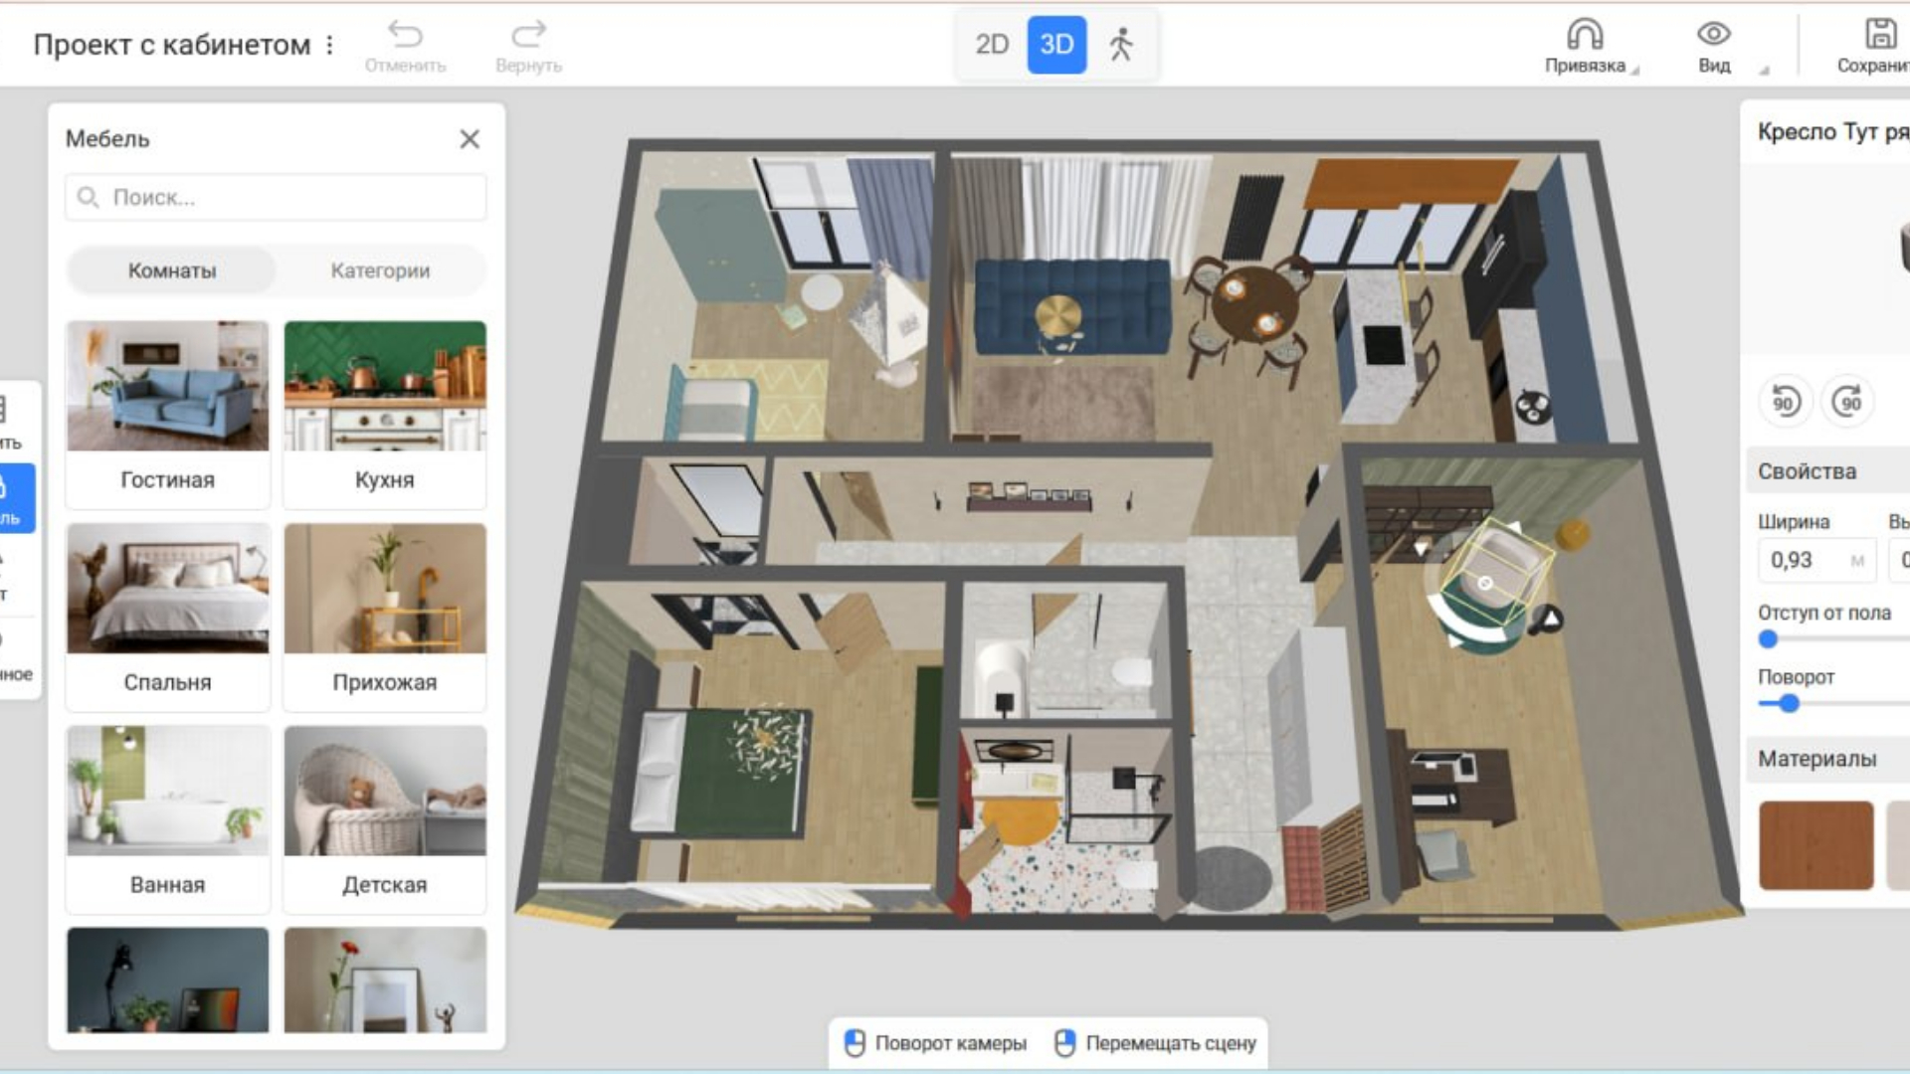Screen dimensions: 1910x1074
Task: Open the Материалы section header
Action: 1828,759
